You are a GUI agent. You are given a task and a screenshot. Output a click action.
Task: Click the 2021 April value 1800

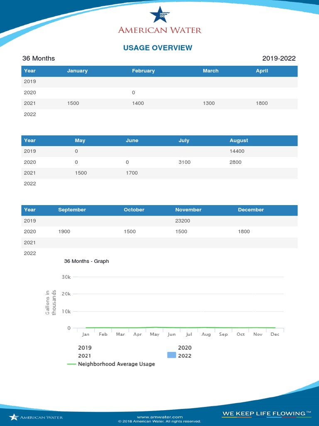coord(262,103)
